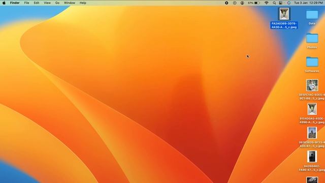Click the 57% battery percentage text

point(250,3)
